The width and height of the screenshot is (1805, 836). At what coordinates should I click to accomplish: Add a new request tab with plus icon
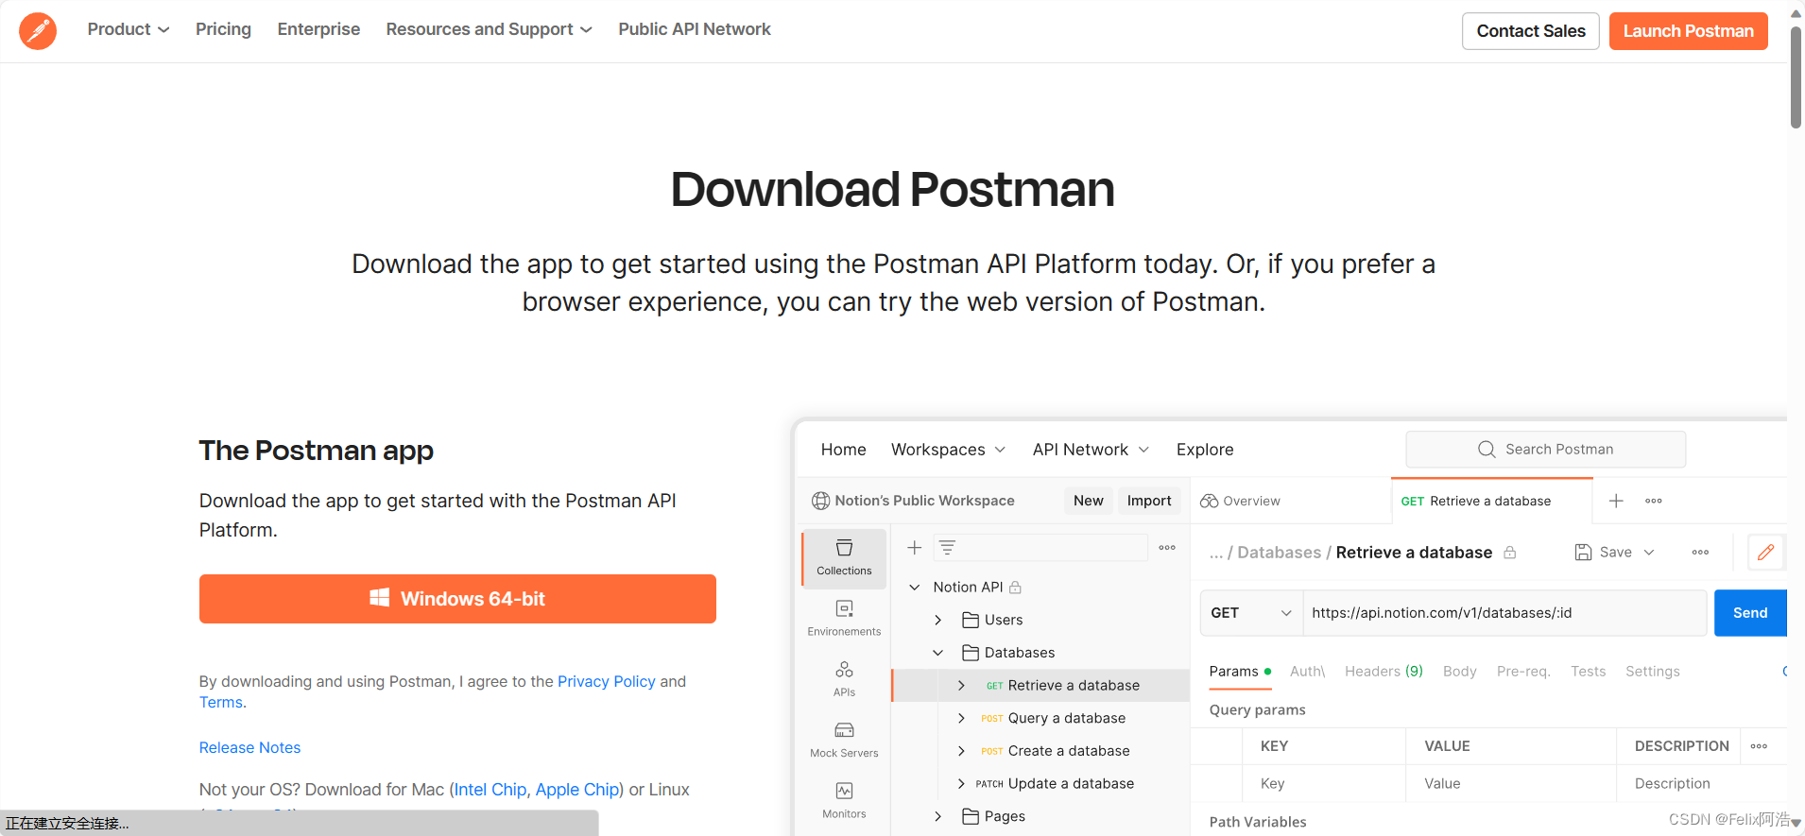(x=1616, y=501)
